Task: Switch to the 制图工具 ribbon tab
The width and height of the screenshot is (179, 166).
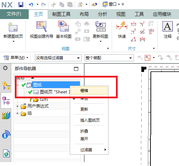Action: tap(61, 14)
